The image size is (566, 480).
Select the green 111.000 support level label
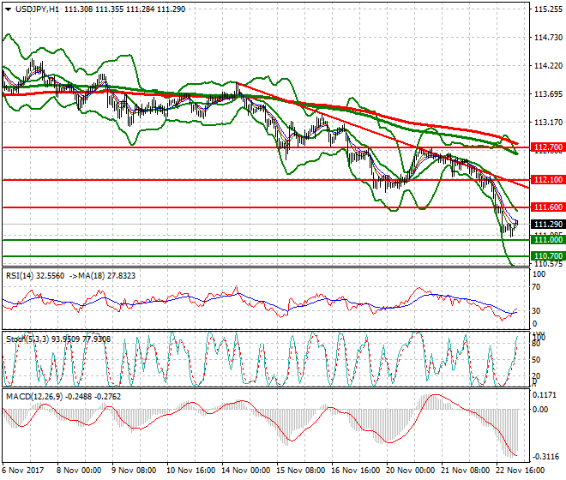[x=548, y=240]
